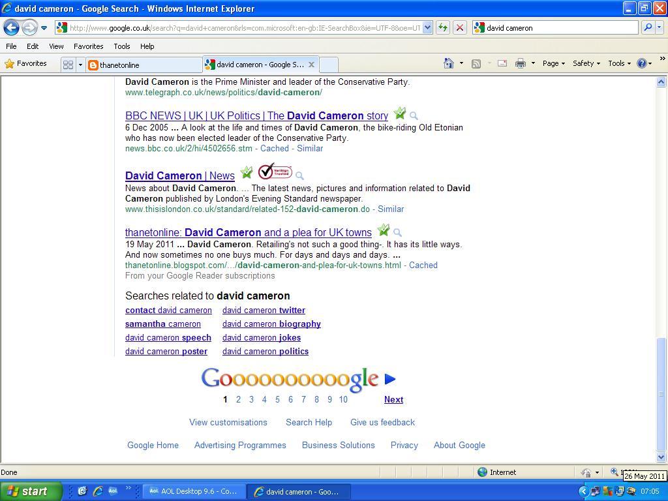Switch to AOL Desktop 9.6 taskbar window

tap(194, 492)
